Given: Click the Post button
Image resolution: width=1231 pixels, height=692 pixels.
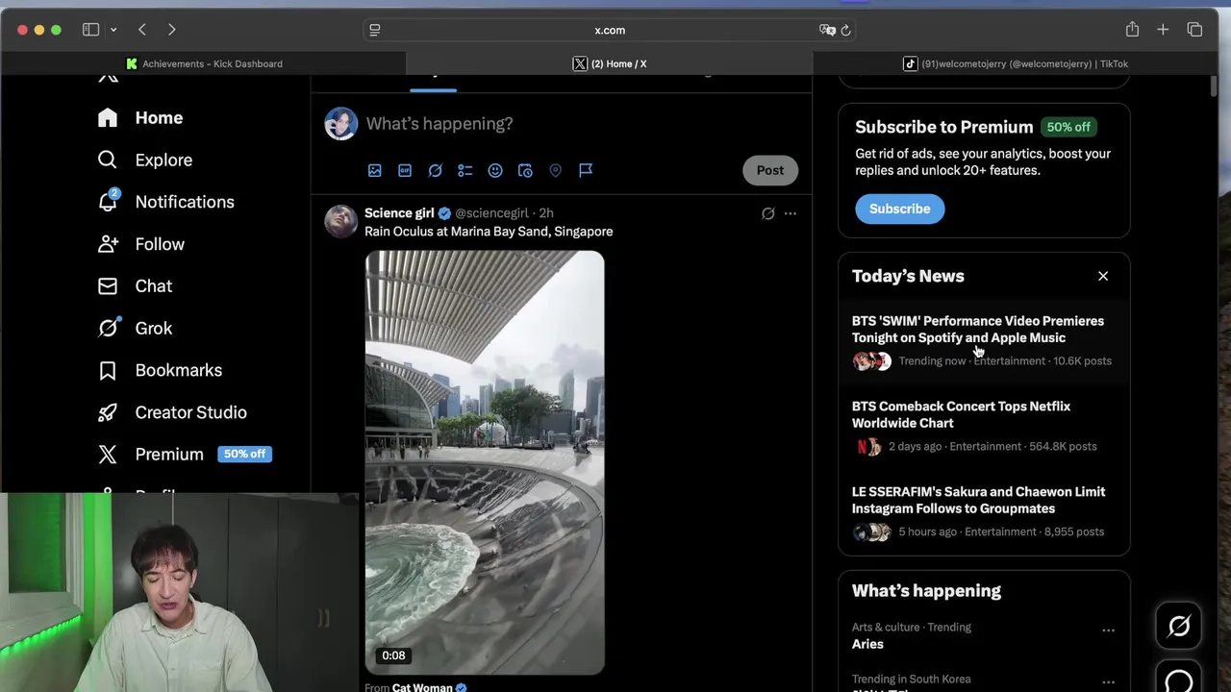Looking at the screenshot, I should [770, 170].
